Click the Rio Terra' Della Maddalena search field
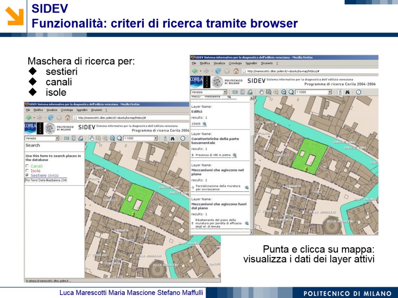Image resolution: width=398 pixels, height=298 pixels. pyautogui.click(x=46, y=180)
